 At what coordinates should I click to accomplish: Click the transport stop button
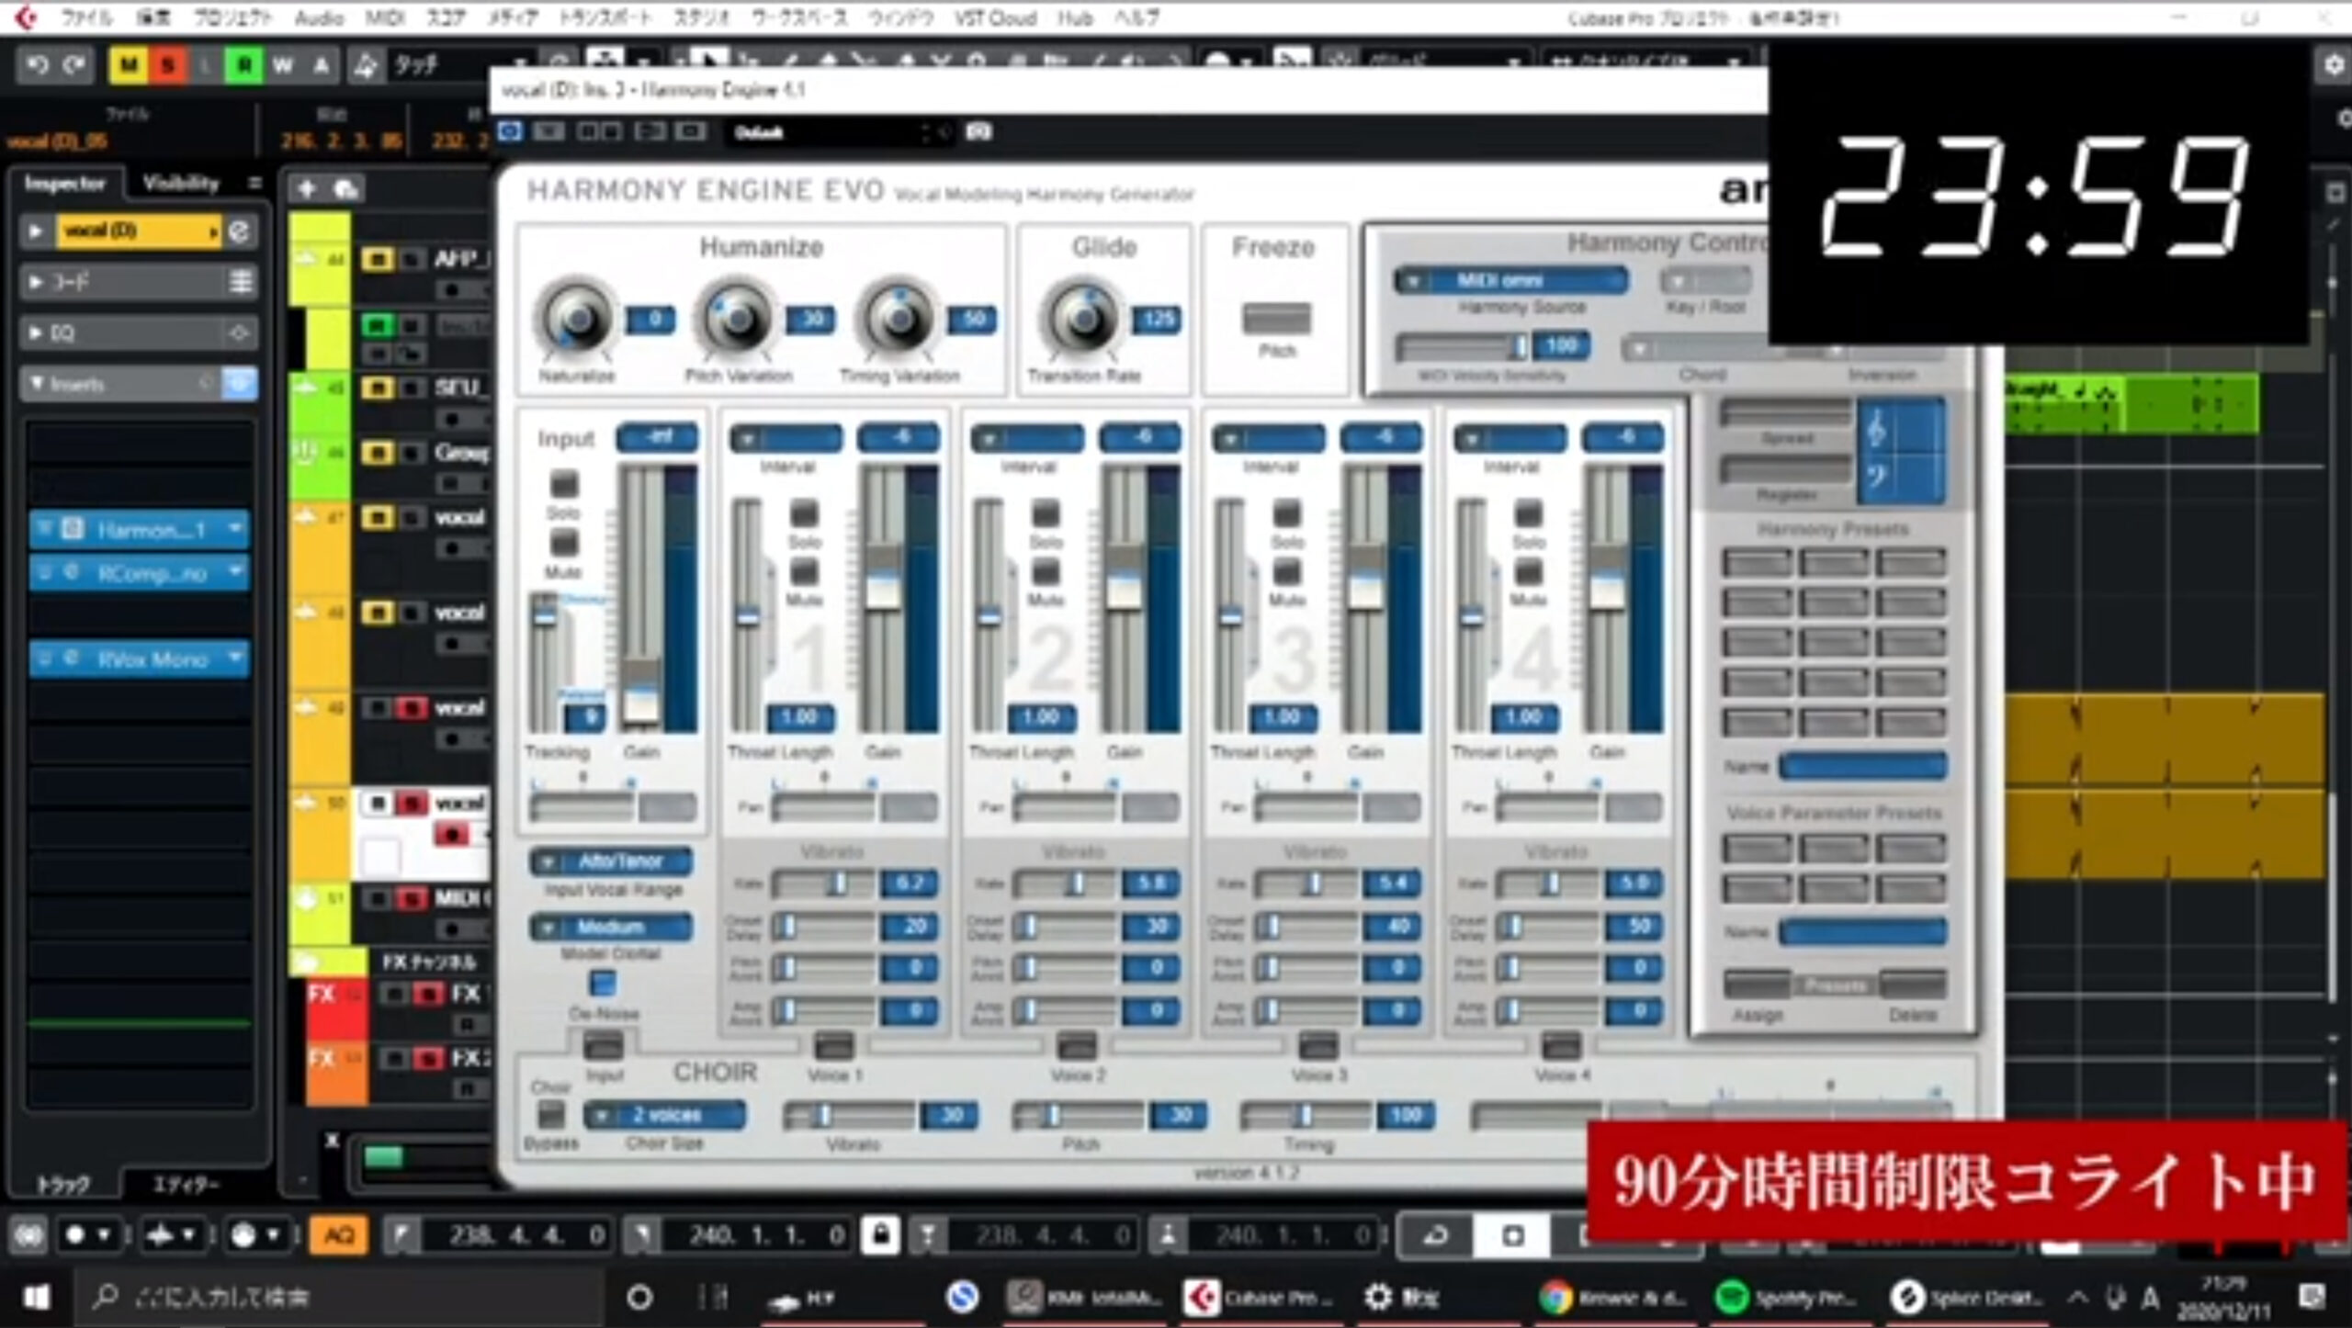point(1512,1236)
